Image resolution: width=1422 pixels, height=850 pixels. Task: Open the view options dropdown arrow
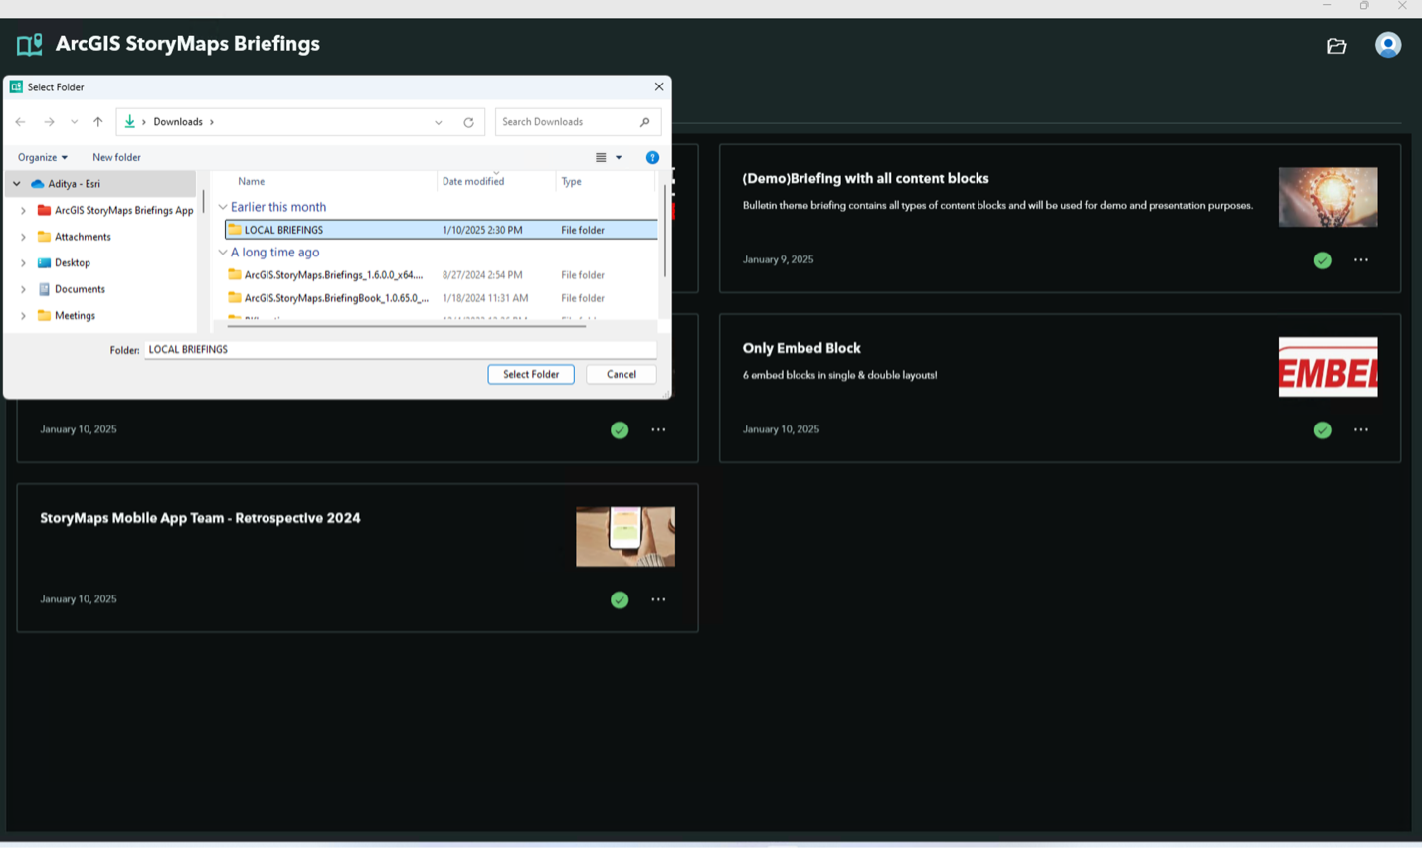click(619, 157)
